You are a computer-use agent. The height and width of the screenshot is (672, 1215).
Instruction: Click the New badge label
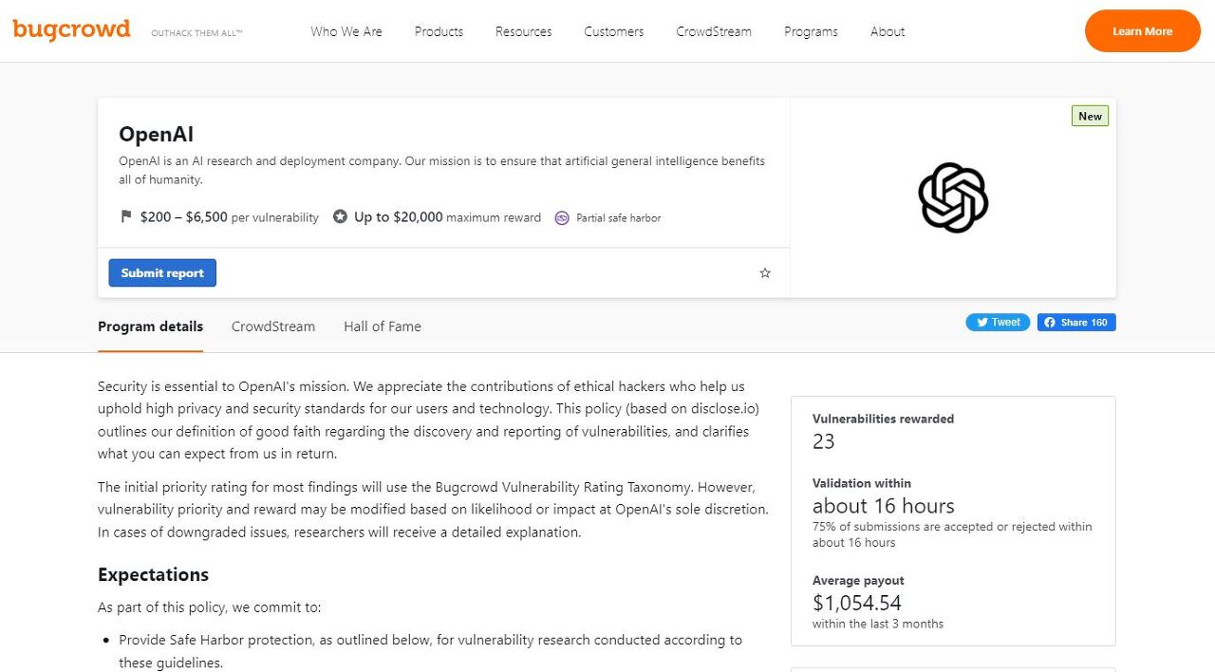pyautogui.click(x=1090, y=116)
